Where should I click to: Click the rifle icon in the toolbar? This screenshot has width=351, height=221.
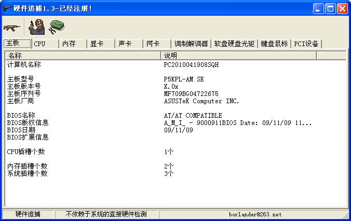11,26
